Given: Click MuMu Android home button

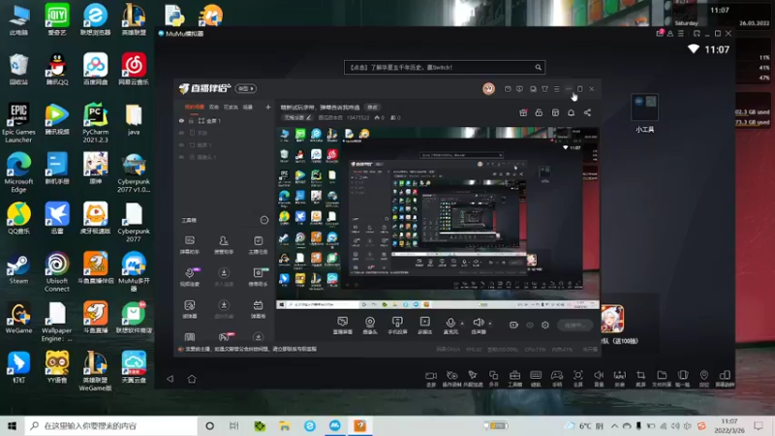Looking at the screenshot, I should [192, 379].
